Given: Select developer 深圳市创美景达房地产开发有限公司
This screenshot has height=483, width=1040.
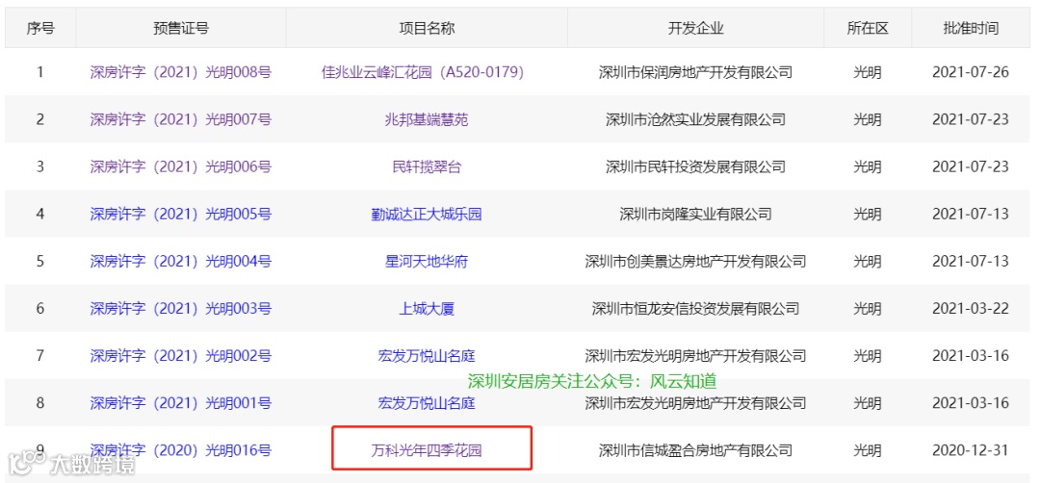Looking at the screenshot, I should (696, 261).
